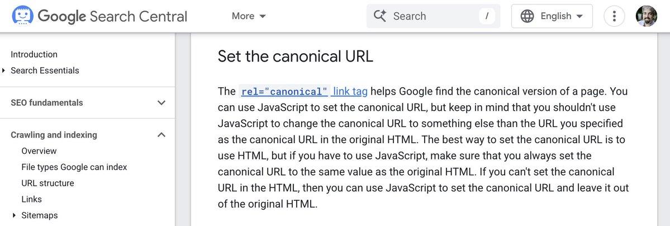Click the globe language icon
Viewport: 670px width, 226px height.
click(x=527, y=16)
